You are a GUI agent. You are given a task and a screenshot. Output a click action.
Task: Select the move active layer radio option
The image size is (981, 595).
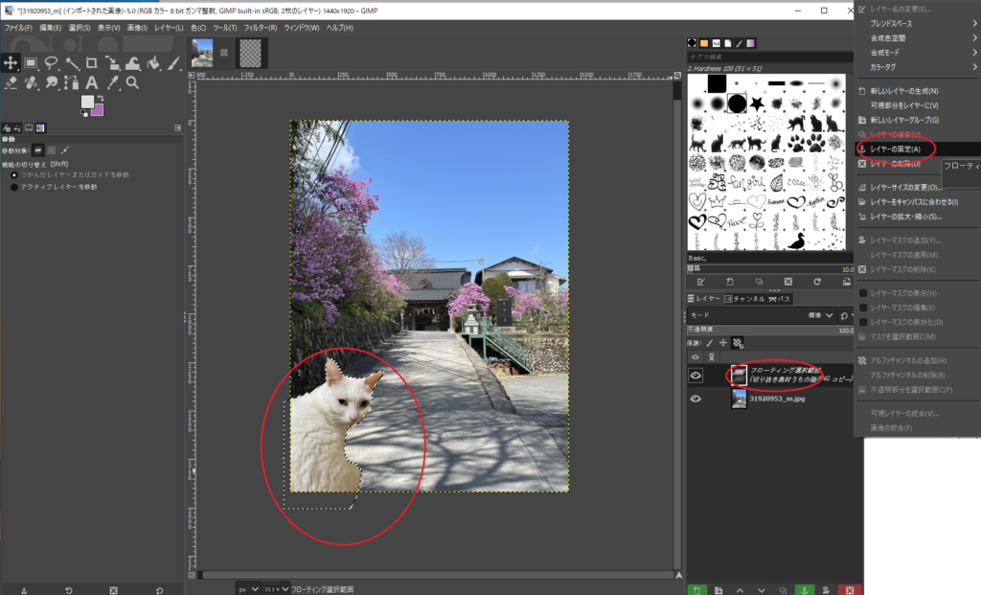13,187
